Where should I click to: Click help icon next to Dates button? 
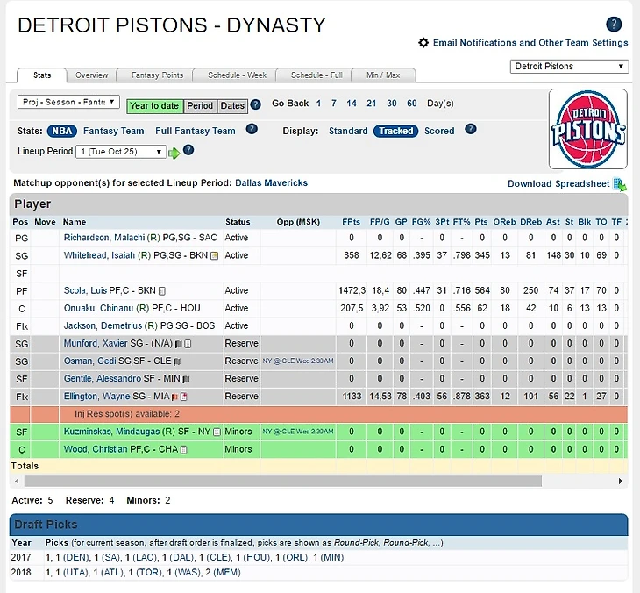[256, 105]
